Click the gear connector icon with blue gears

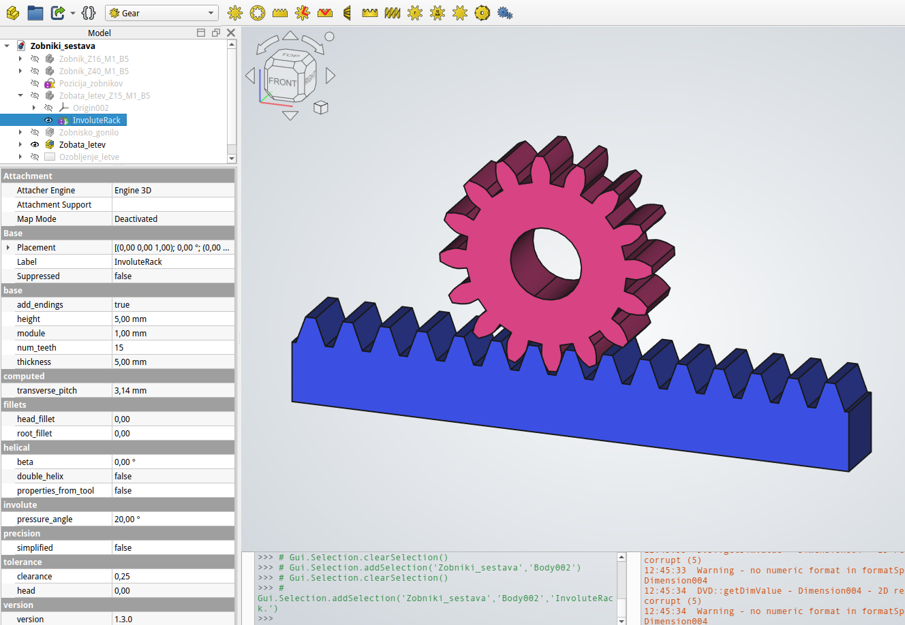click(505, 13)
